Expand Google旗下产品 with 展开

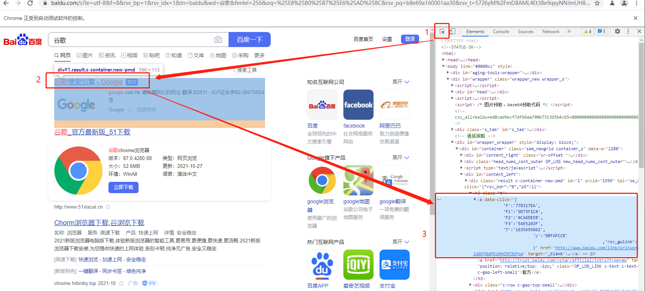[x=401, y=157]
